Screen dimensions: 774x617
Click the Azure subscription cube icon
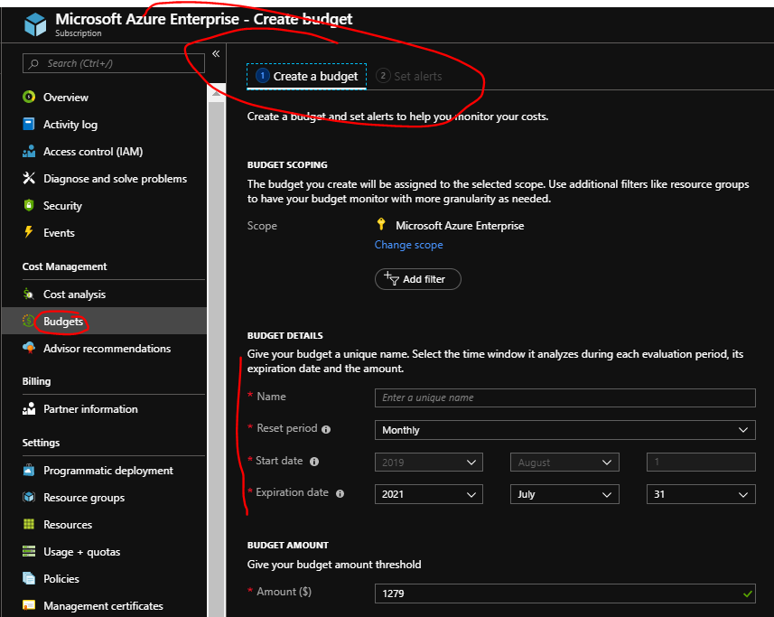coord(35,24)
